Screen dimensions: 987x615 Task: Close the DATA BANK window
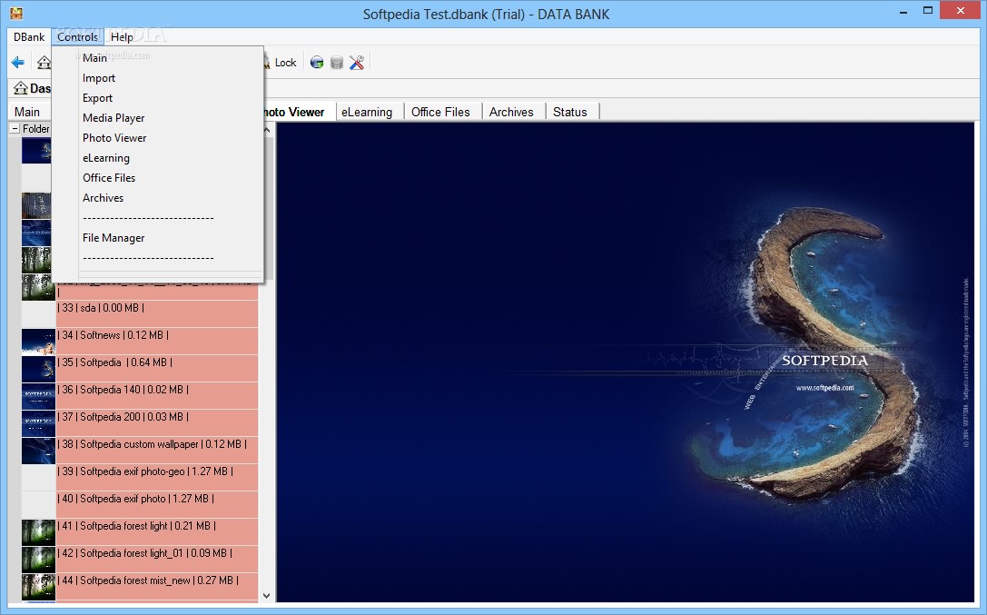point(960,11)
